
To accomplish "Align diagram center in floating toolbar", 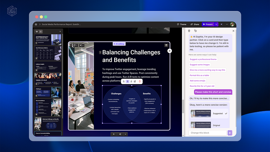I will click(128, 81).
